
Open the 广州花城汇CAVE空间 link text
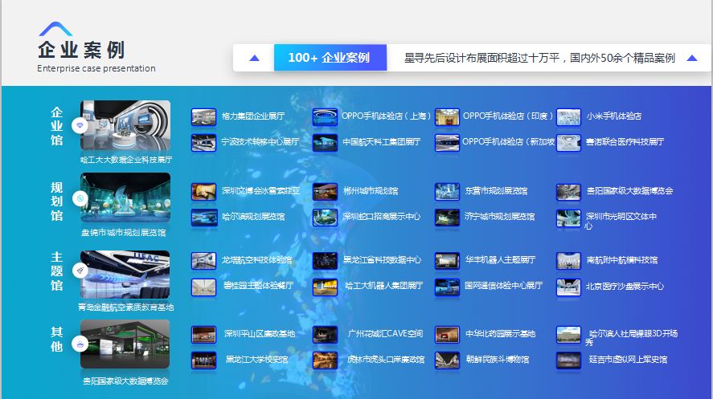point(386,334)
